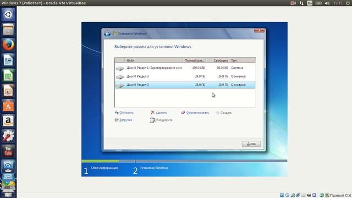Select the Диск 0 Раздел 1 row
The height and width of the screenshot is (198, 352).
[x=185, y=68]
